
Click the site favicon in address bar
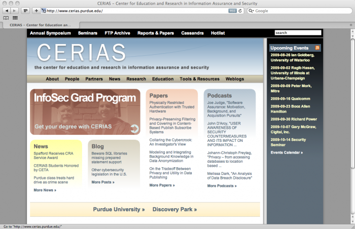[x=44, y=11]
